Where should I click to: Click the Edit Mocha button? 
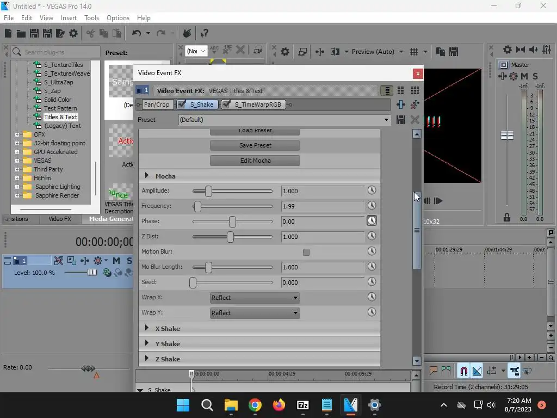(255, 161)
